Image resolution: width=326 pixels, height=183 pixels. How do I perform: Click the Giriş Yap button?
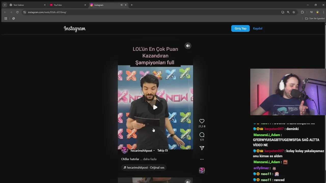click(240, 28)
